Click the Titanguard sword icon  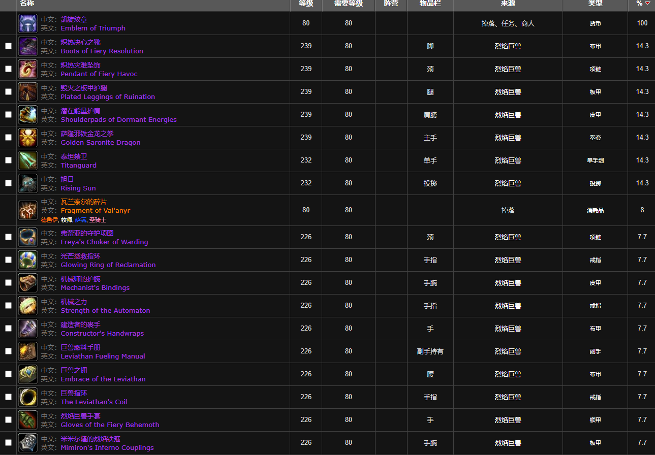(28, 160)
